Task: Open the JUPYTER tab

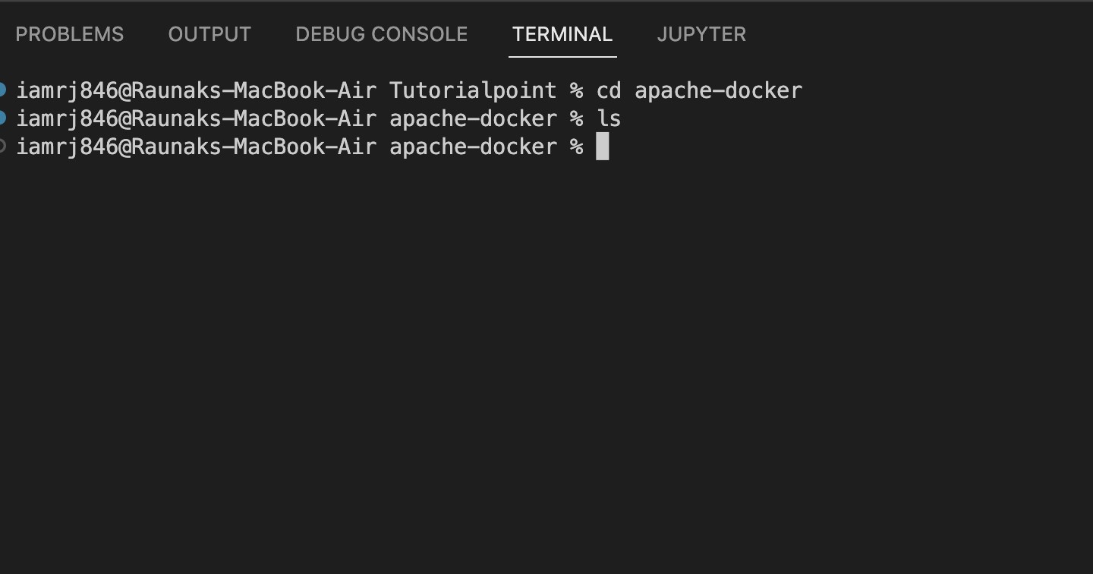Action: 701,34
